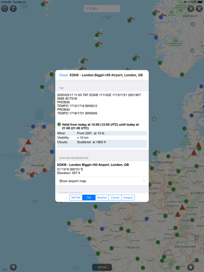Open the Clouds segment

coord(115,198)
